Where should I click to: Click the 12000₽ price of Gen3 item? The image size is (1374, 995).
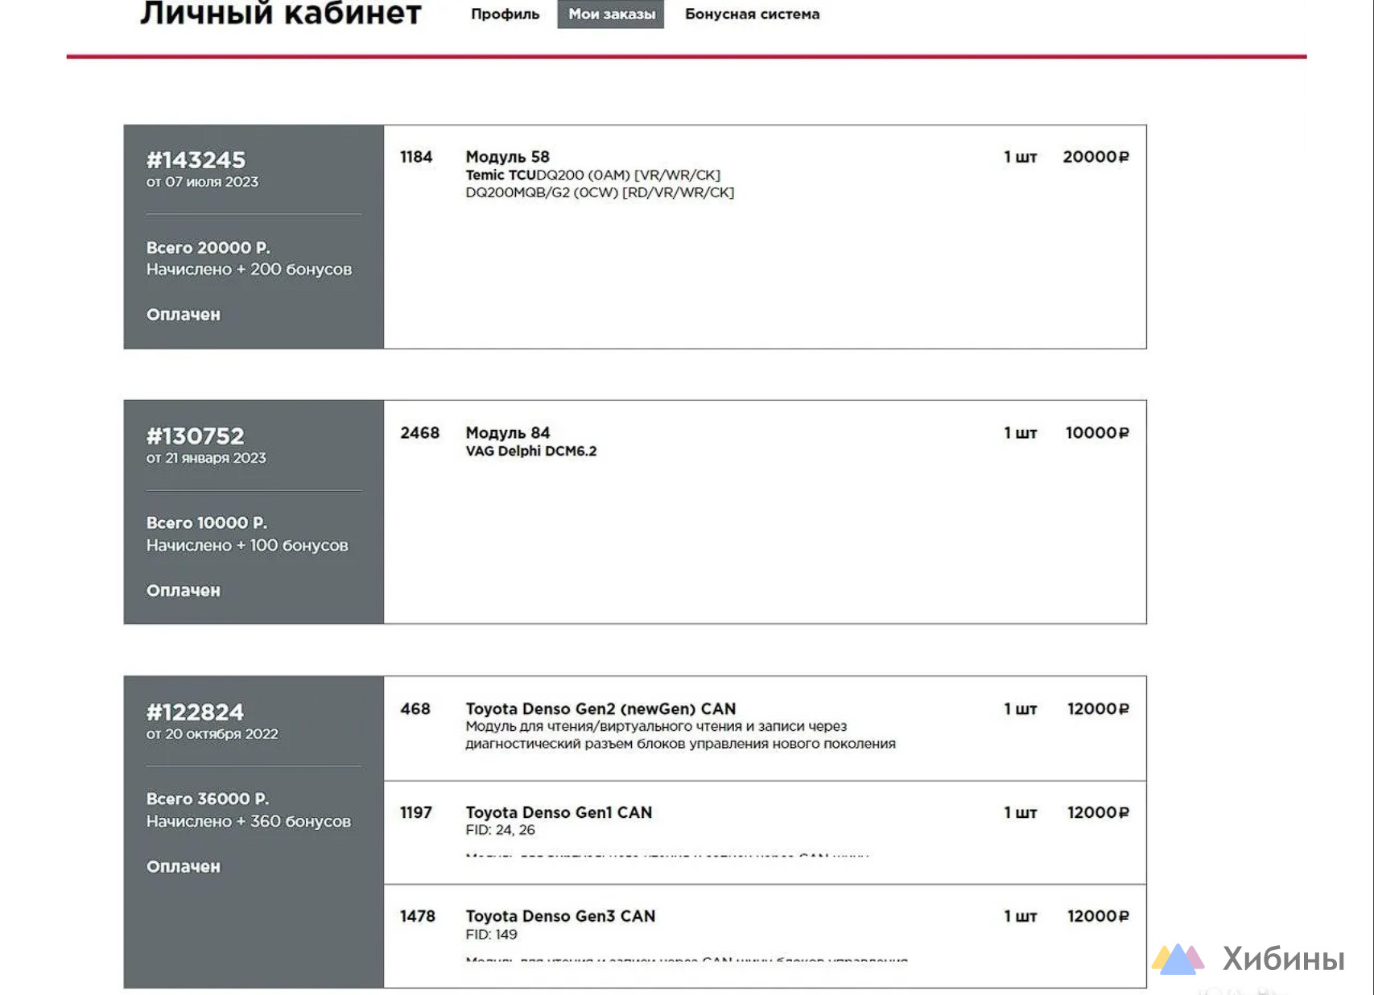[x=1098, y=917]
